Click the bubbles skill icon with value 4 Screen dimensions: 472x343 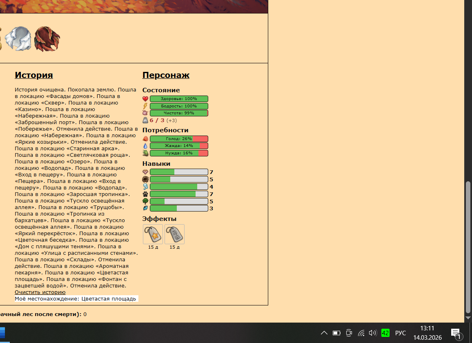[x=145, y=187]
